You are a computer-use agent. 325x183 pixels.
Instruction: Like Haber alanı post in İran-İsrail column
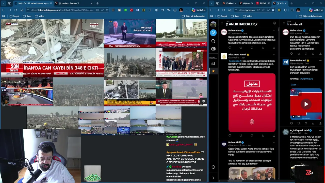[306, 54]
